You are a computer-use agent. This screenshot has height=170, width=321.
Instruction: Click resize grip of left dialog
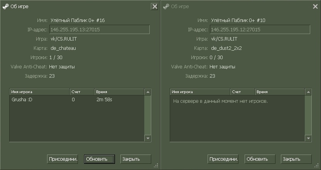156,165
